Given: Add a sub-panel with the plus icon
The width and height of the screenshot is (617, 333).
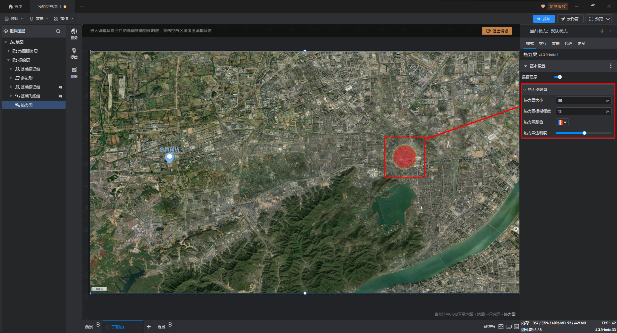Looking at the screenshot, I should click(148, 327).
